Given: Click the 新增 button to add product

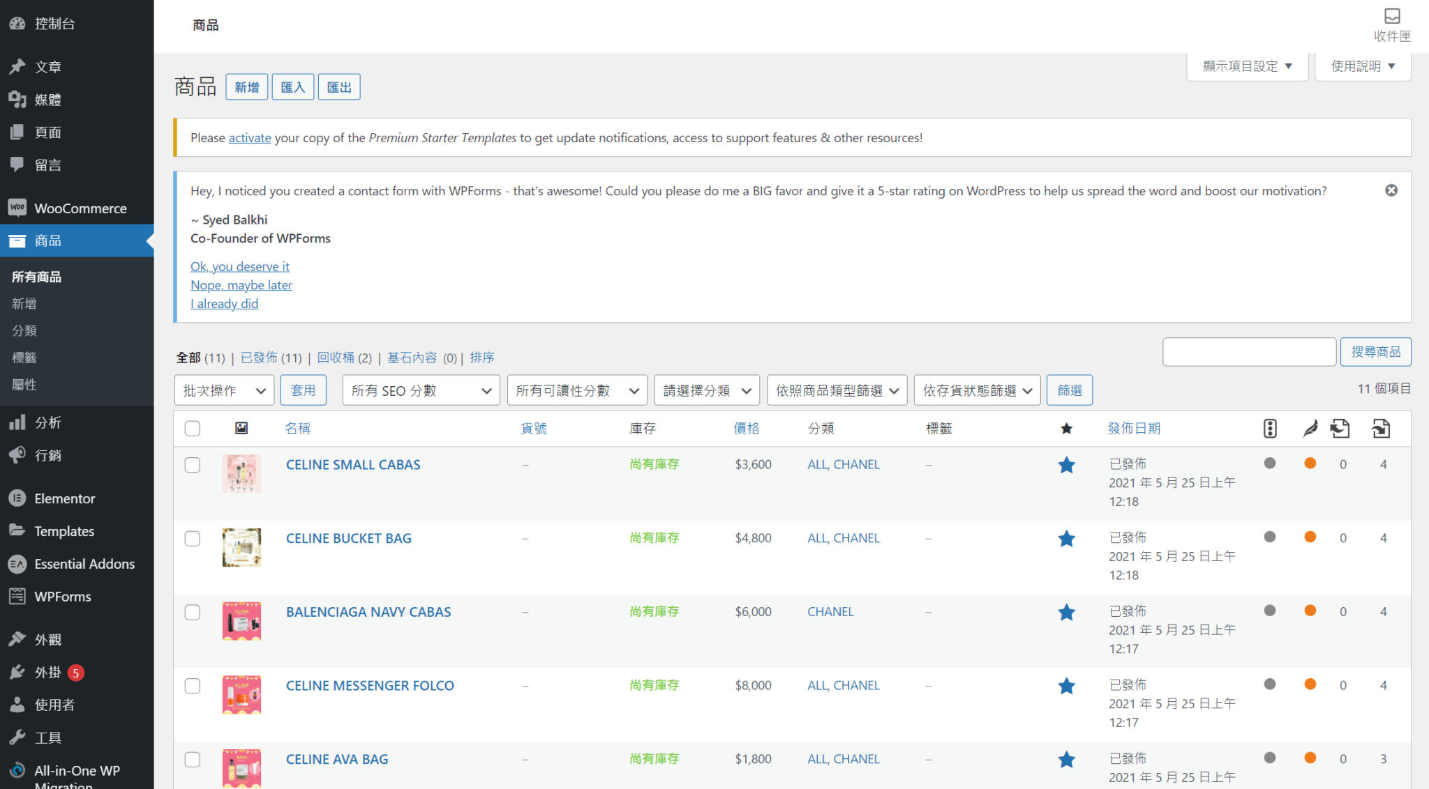Looking at the screenshot, I should pos(246,86).
